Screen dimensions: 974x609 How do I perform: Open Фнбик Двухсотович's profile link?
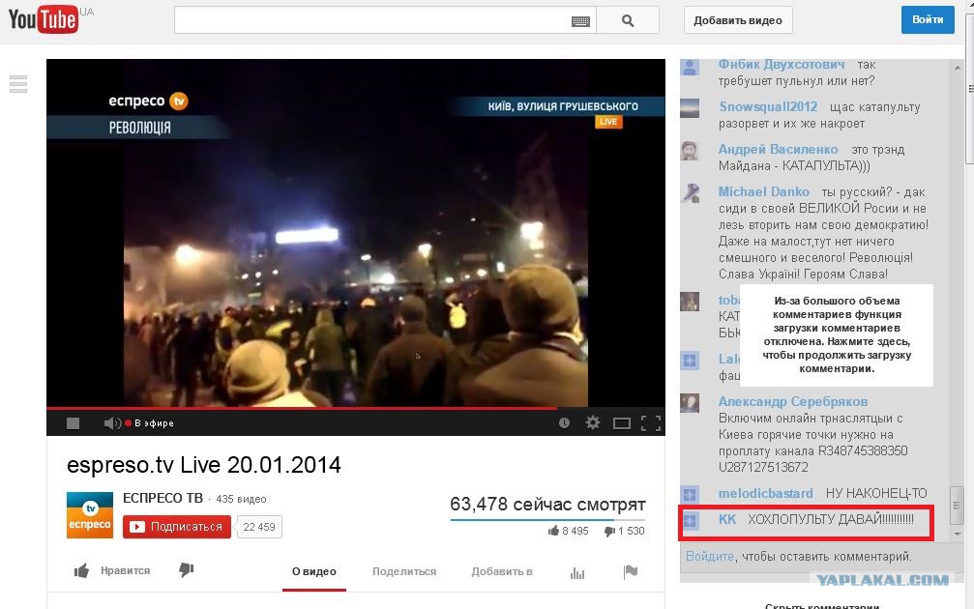[782, 64]
